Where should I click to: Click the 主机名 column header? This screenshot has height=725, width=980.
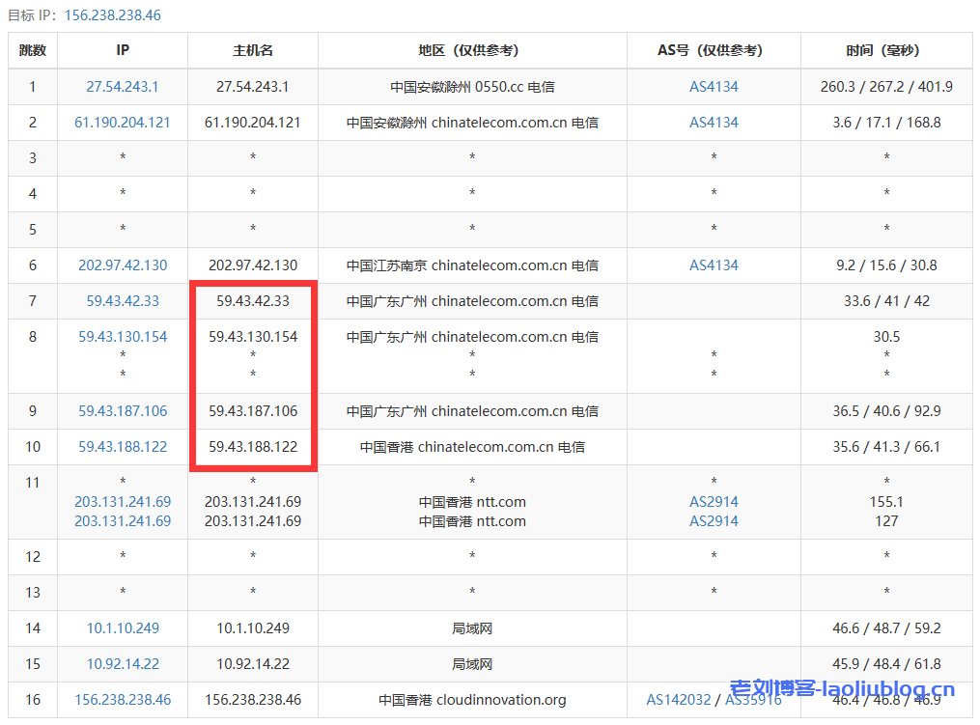252,50
